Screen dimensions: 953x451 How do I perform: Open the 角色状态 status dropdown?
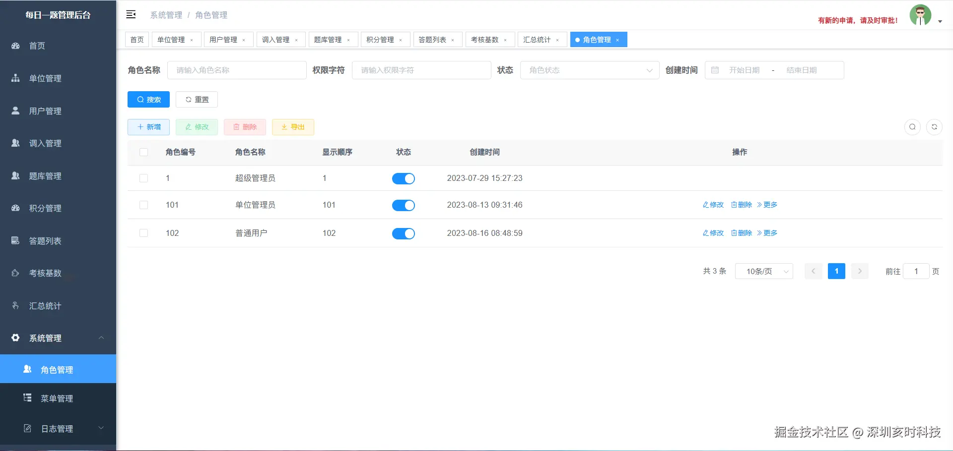point(590,70)
